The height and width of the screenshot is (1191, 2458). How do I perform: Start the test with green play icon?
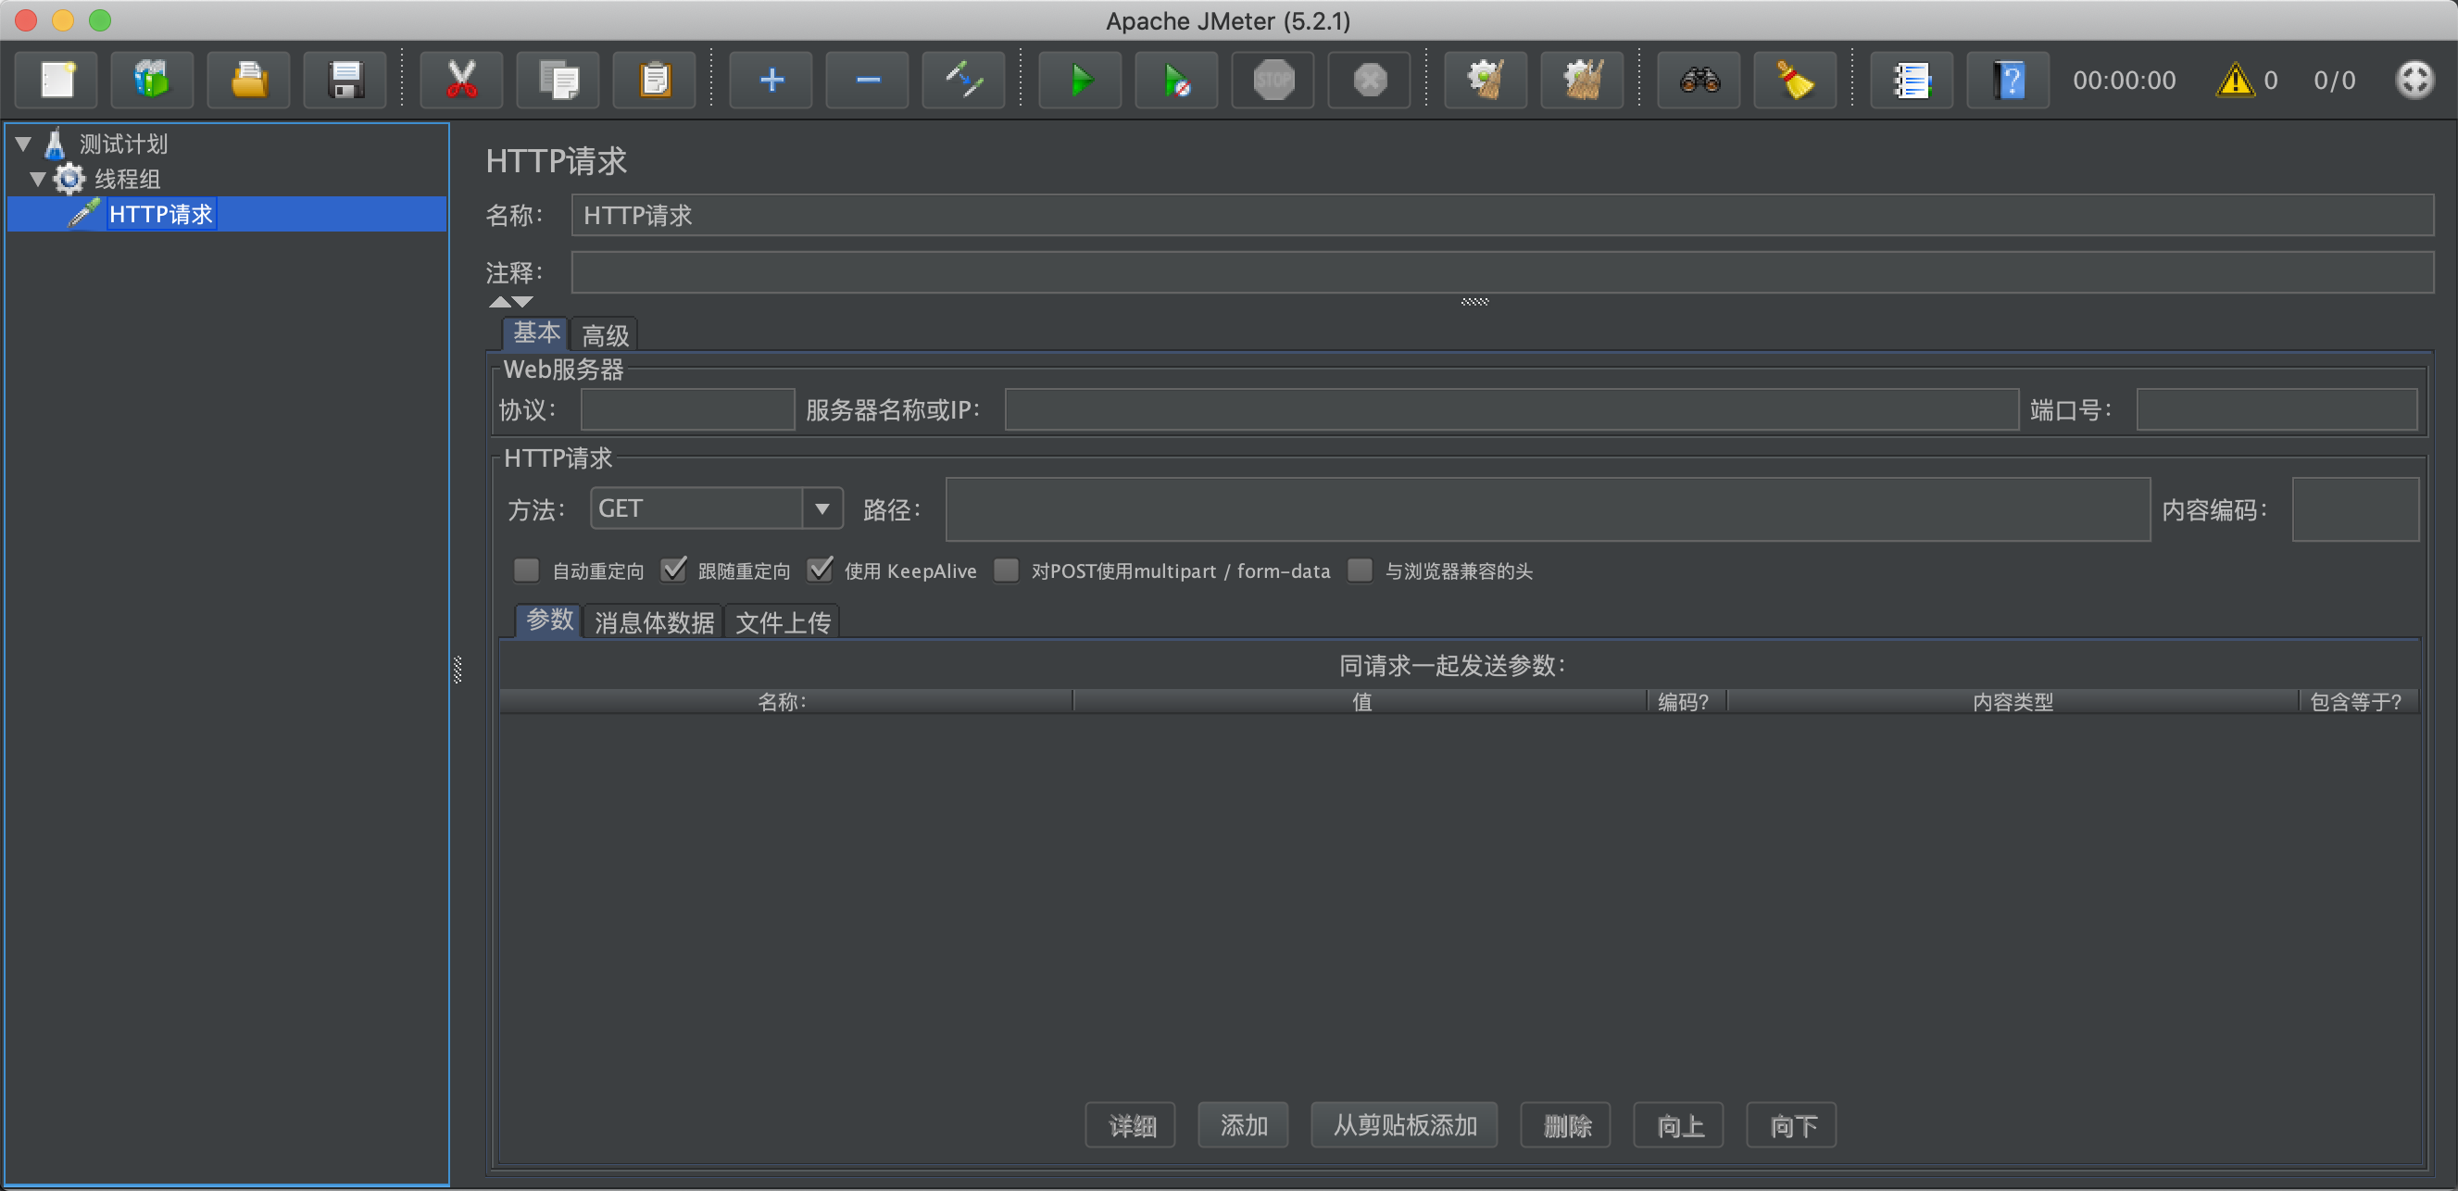pos(1080,81)
